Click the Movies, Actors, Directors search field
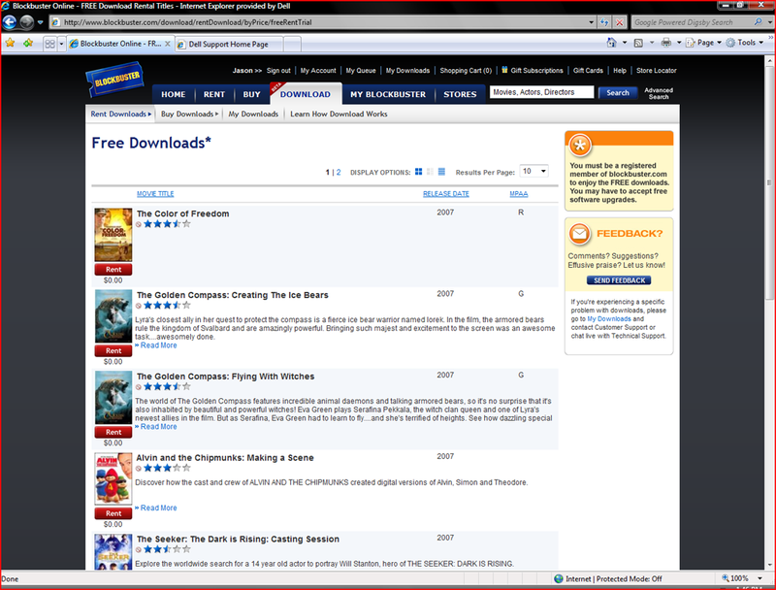 pos(541,92)
